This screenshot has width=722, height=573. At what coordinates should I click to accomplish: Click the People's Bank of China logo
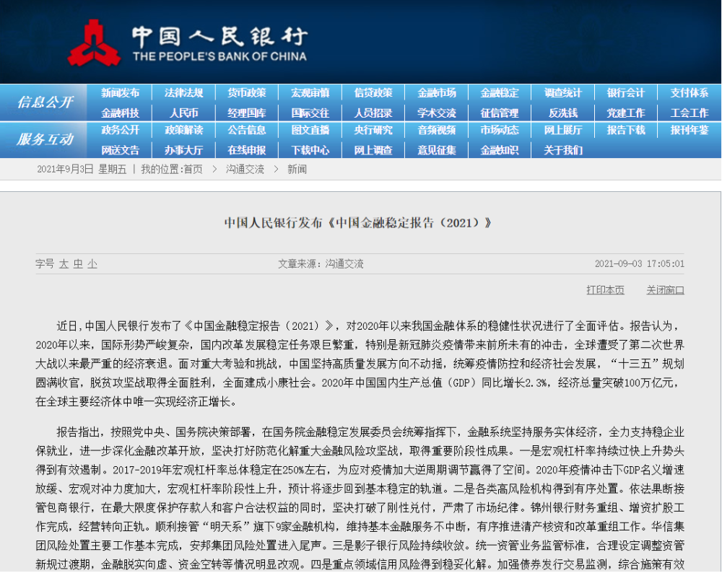[188, 44]
